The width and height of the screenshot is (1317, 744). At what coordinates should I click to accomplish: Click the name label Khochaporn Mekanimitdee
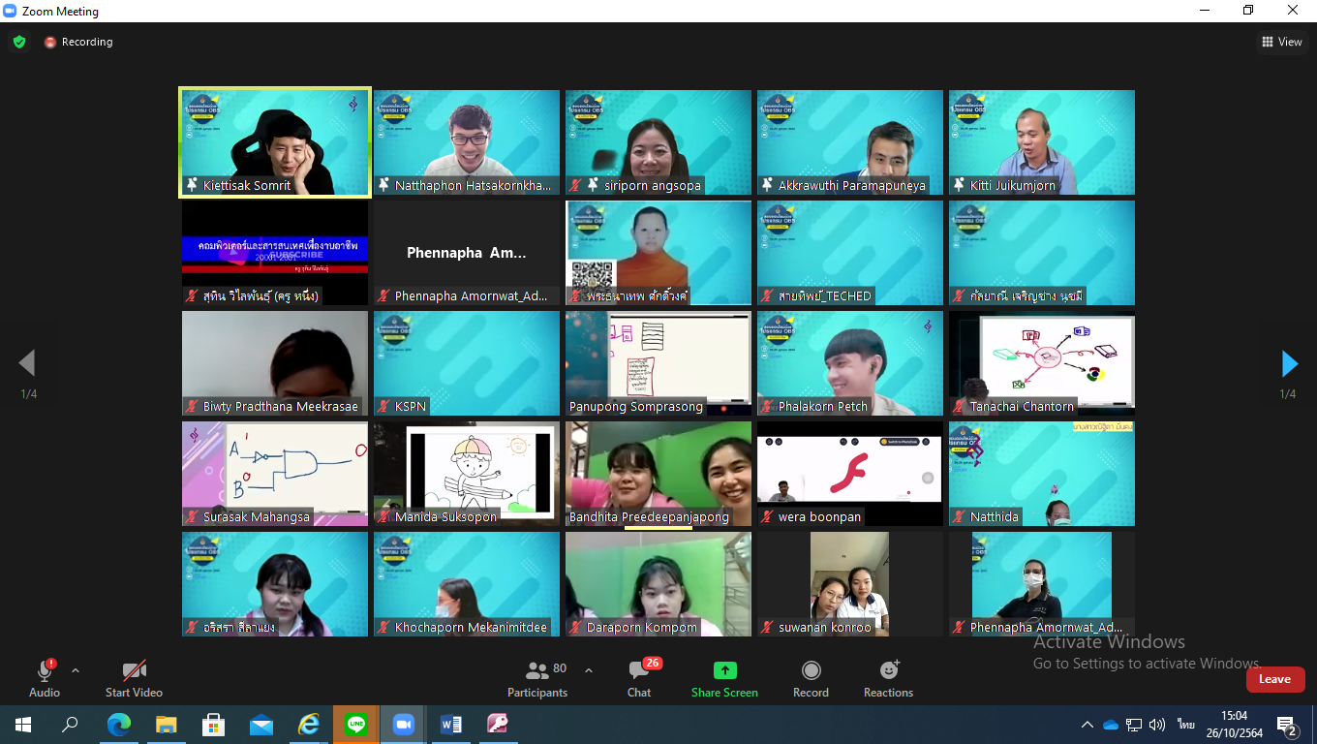(471, 628)
